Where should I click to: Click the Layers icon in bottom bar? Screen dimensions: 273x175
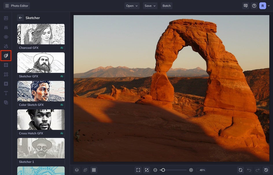pos(77,170)
